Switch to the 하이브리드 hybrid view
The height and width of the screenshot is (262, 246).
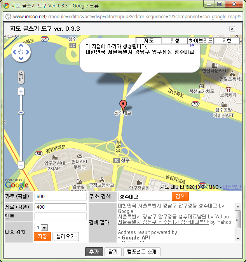click(x=201, y=40)
